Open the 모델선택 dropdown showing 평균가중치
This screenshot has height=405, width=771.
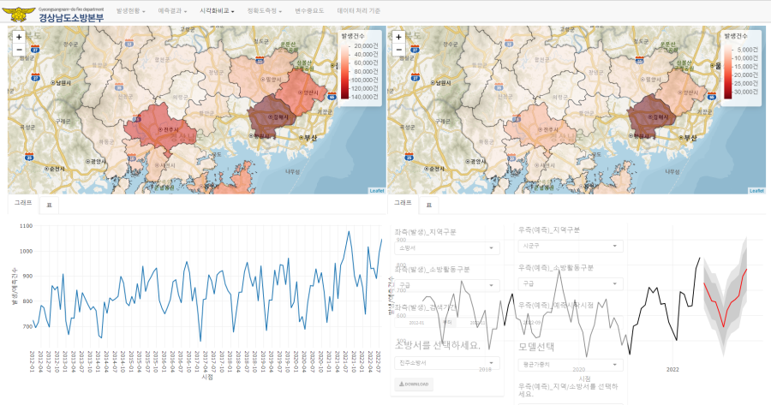click(571, 365)
